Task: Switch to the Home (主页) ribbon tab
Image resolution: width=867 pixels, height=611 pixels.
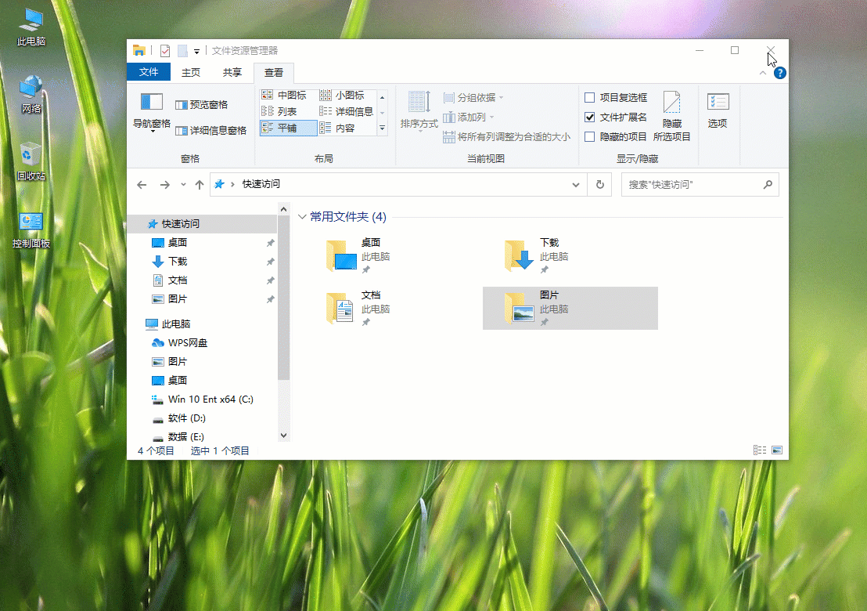Action: click(x=190, y=73)
